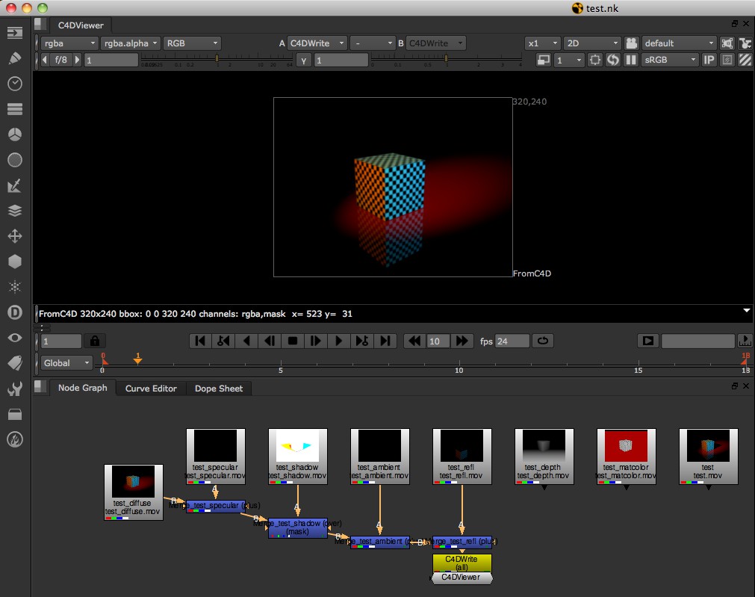Click the Y gamma button
Viewport: 755px width, 597px height.
click(303, 60)
